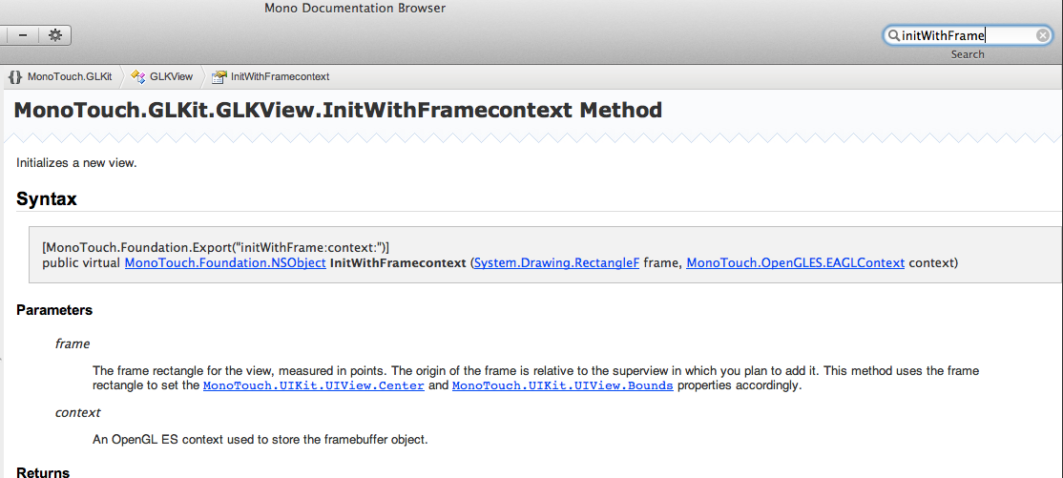This screenshot has width=1063, height=478.
Task: Click the Syntax section heading
Action: click(46, 199)
